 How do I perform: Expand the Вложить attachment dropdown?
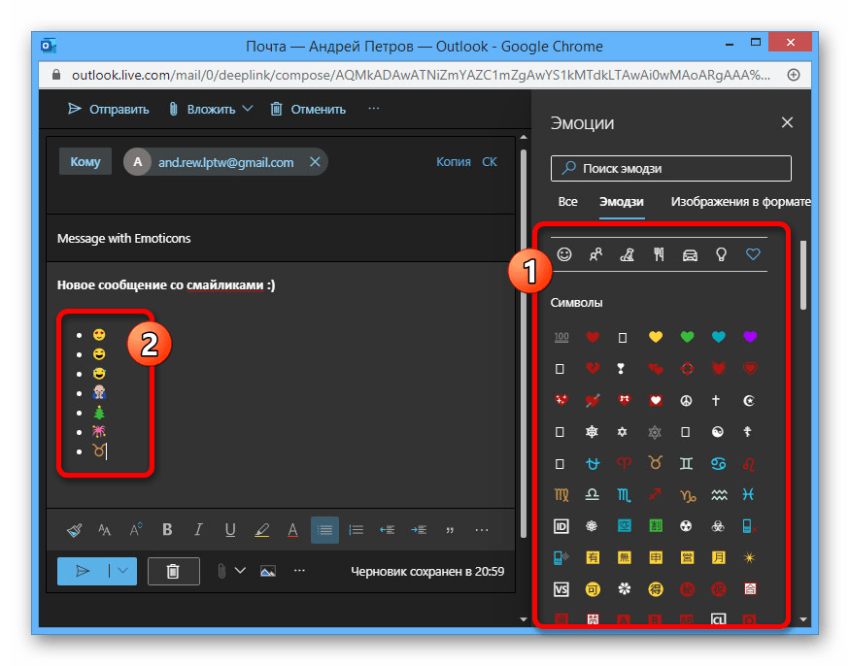point(247,109)
